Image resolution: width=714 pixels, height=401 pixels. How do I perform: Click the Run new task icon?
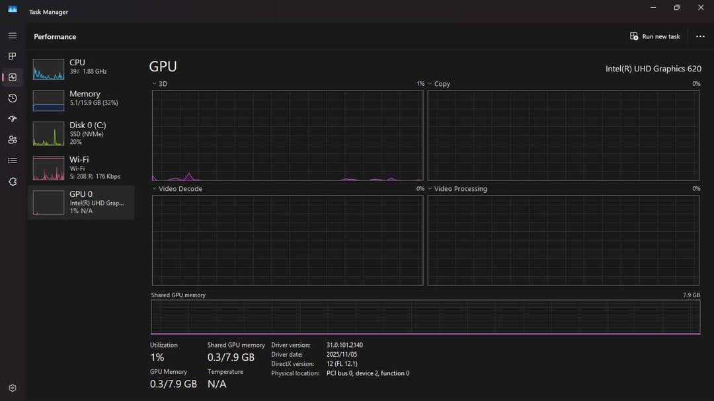pyautogui.click(x=634, y=36)
